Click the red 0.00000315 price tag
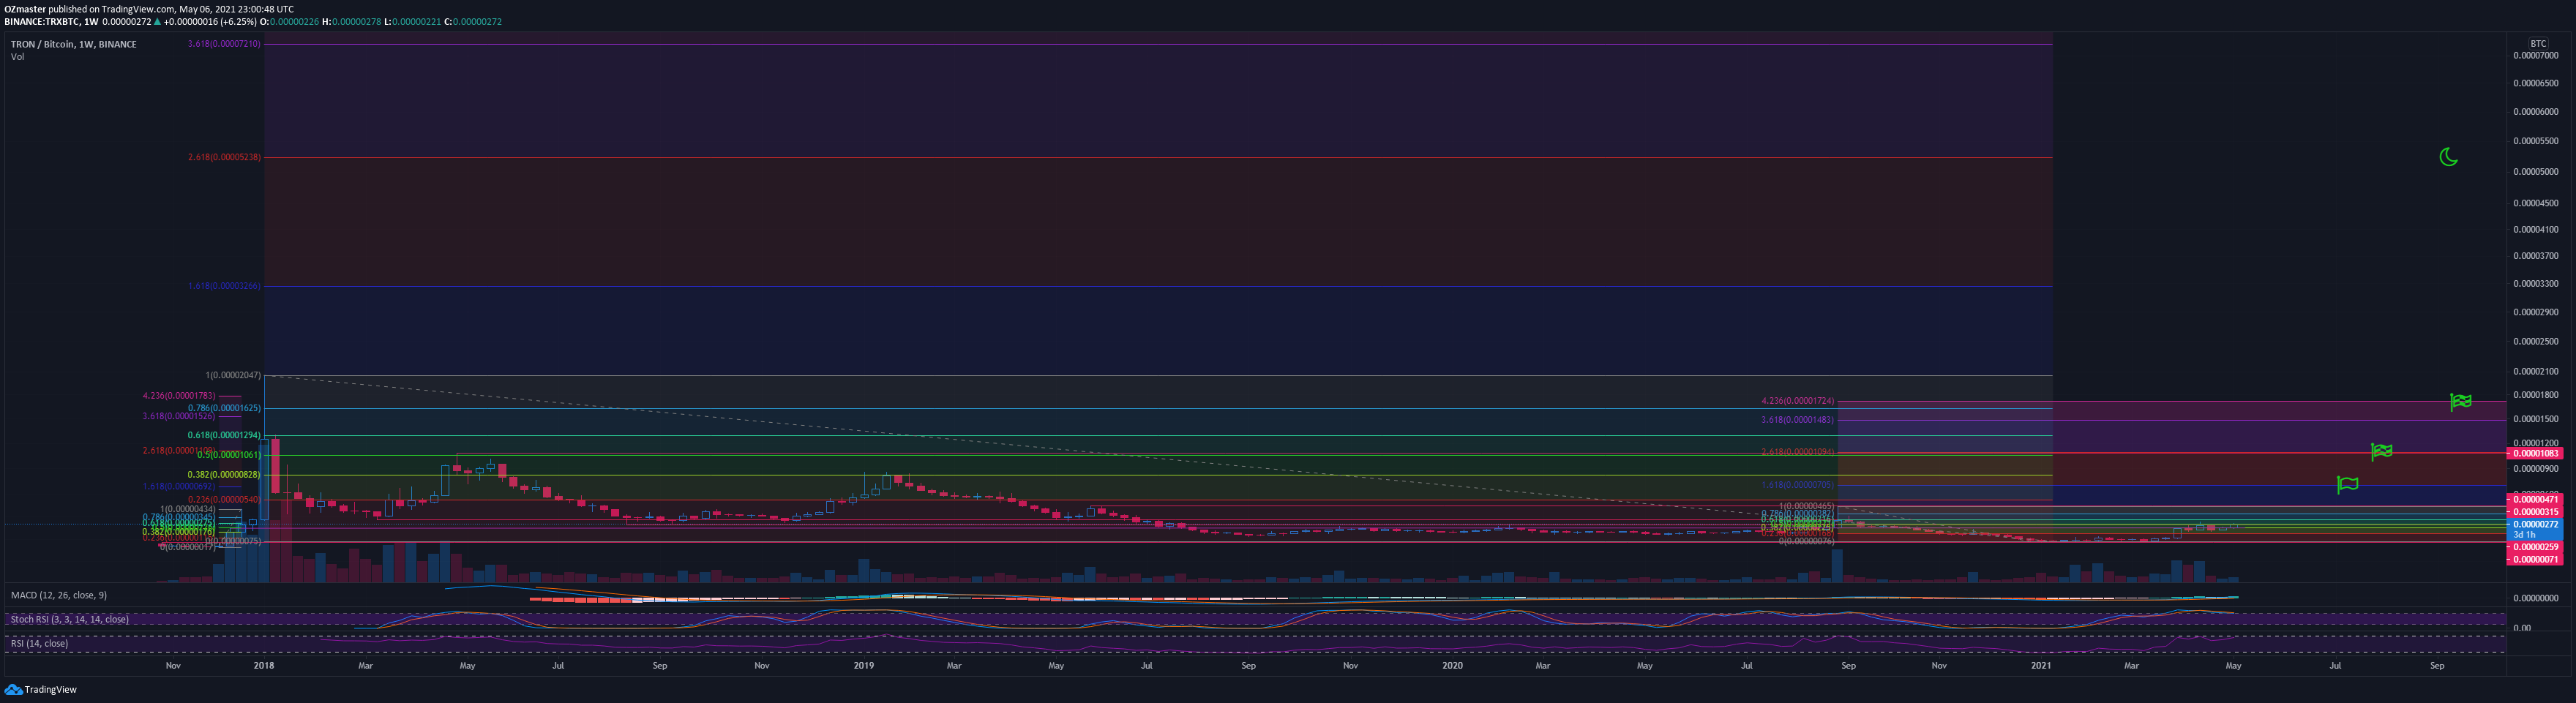 [2535, 512]
